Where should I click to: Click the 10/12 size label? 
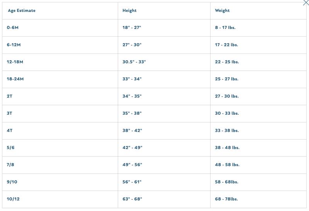point(13,199)
